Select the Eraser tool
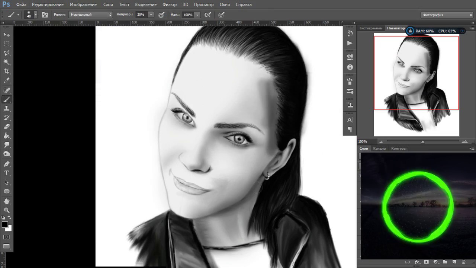 pos(7,127)
